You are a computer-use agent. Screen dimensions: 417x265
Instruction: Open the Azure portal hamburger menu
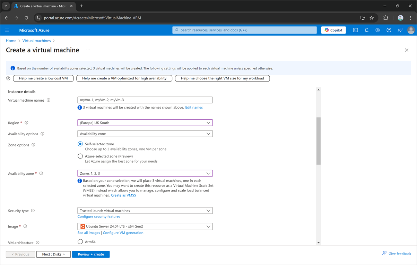point(7,30)
